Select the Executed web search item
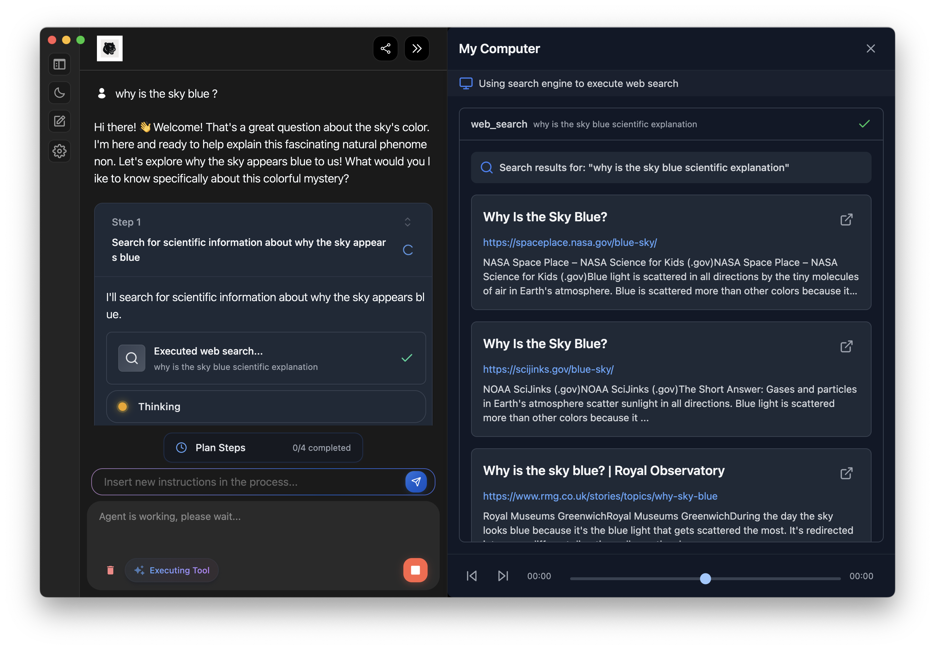The width and height of the screenshot is (935, 650). coord(266,358)
